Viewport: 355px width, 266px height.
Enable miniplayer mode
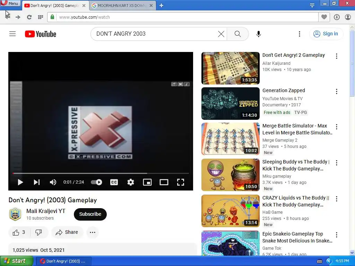147,182
